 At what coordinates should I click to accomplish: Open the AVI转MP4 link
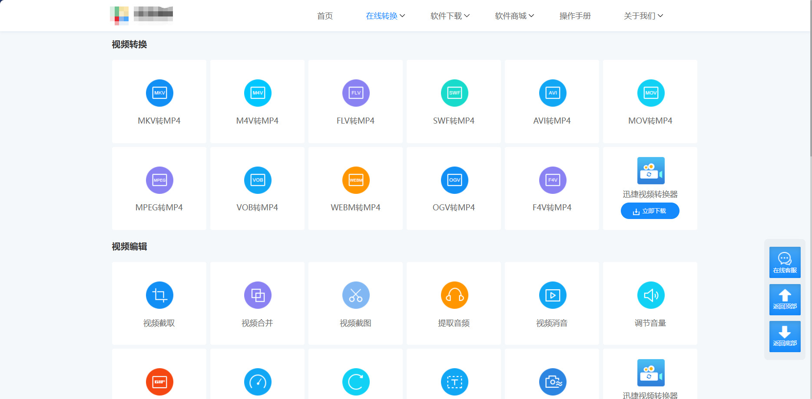tap(552, 121)
